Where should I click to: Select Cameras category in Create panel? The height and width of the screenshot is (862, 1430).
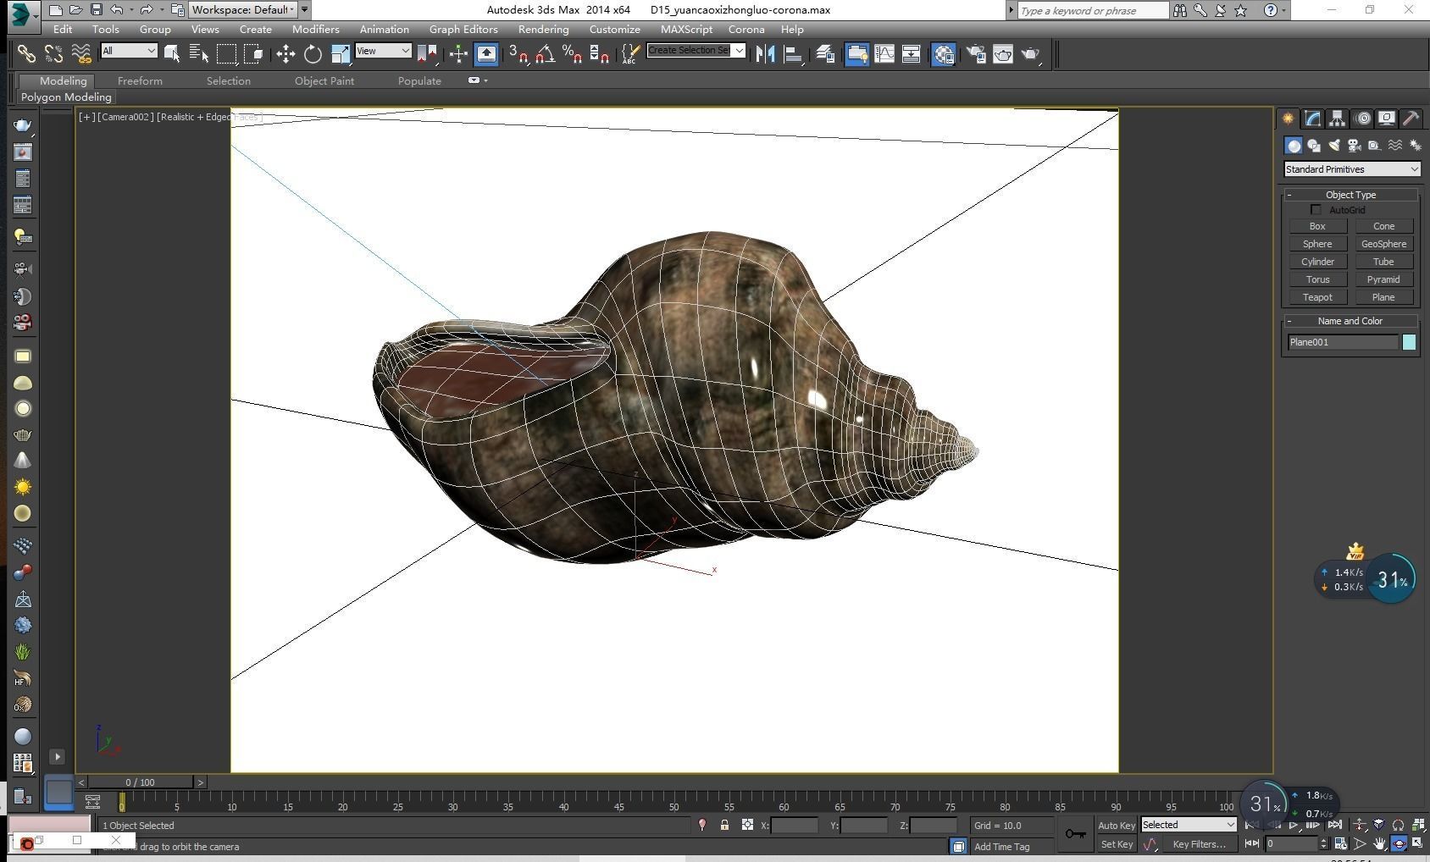(1355, 146)
